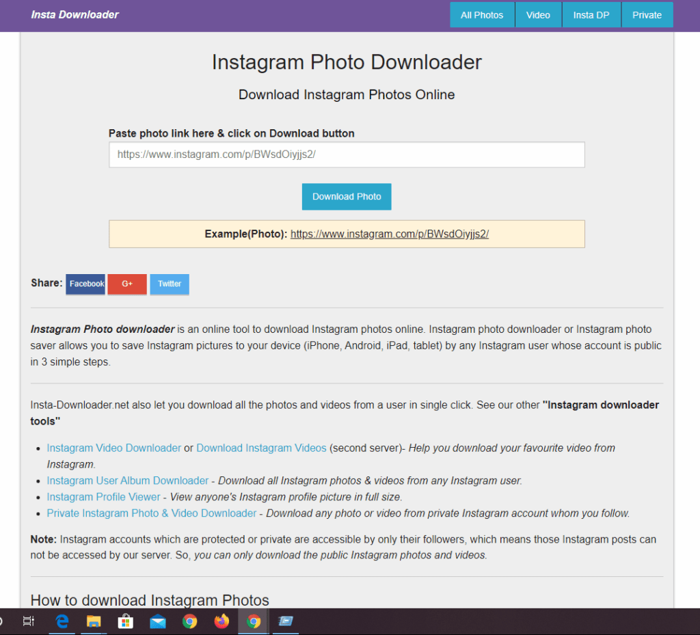Image resolution: width=700 pixels, height=635 pixels.
Task: Open the Instagram Video Downloader link
Action: [114, 448]
